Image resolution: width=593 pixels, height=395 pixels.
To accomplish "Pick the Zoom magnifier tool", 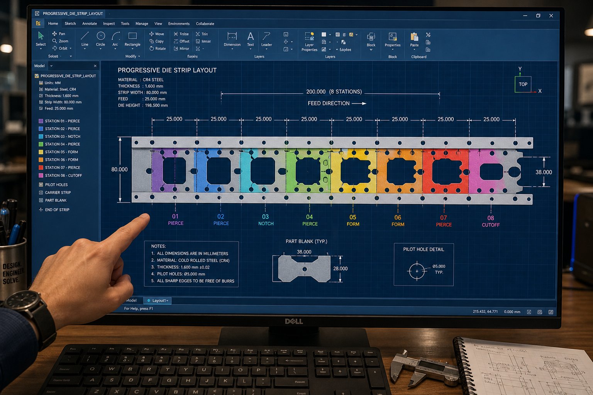I will (x=60, y=41).
